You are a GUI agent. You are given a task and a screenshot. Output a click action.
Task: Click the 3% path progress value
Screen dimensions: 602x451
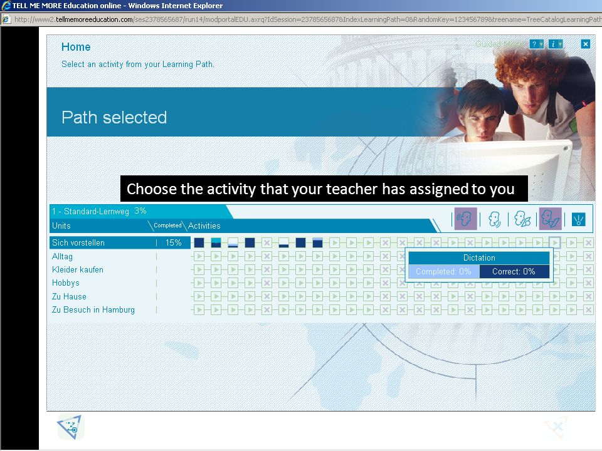140,211
